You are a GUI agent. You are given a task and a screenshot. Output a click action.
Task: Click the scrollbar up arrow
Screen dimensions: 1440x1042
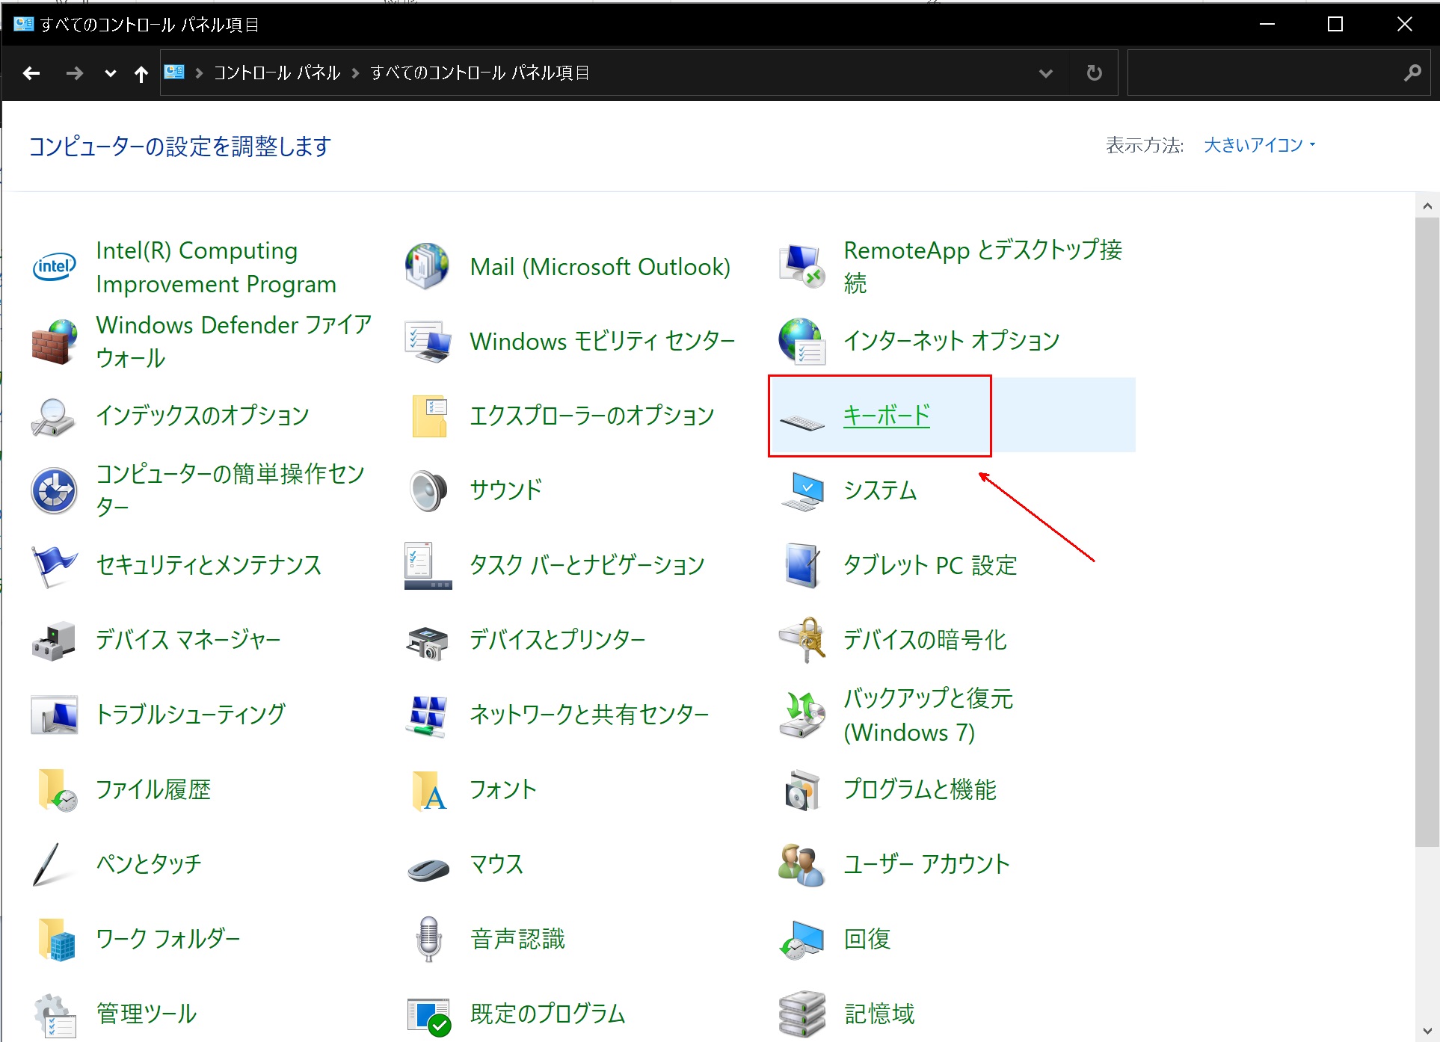click(1427, 206)
